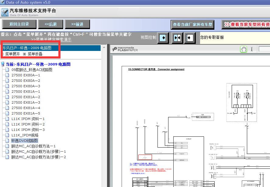Open 27500 EX80A—3 document

point(26,86)
